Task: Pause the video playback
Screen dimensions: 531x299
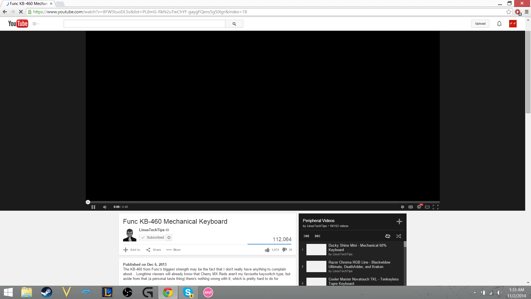Action: [93, 207]
